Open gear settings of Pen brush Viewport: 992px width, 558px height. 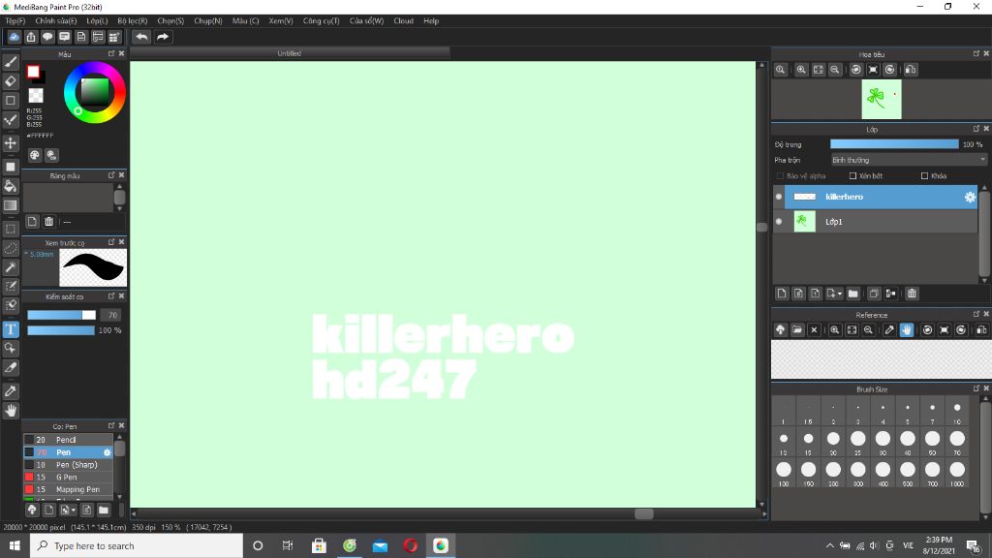107,452
